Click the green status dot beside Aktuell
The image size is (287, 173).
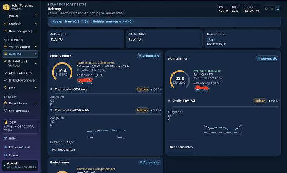coord(5,166)
